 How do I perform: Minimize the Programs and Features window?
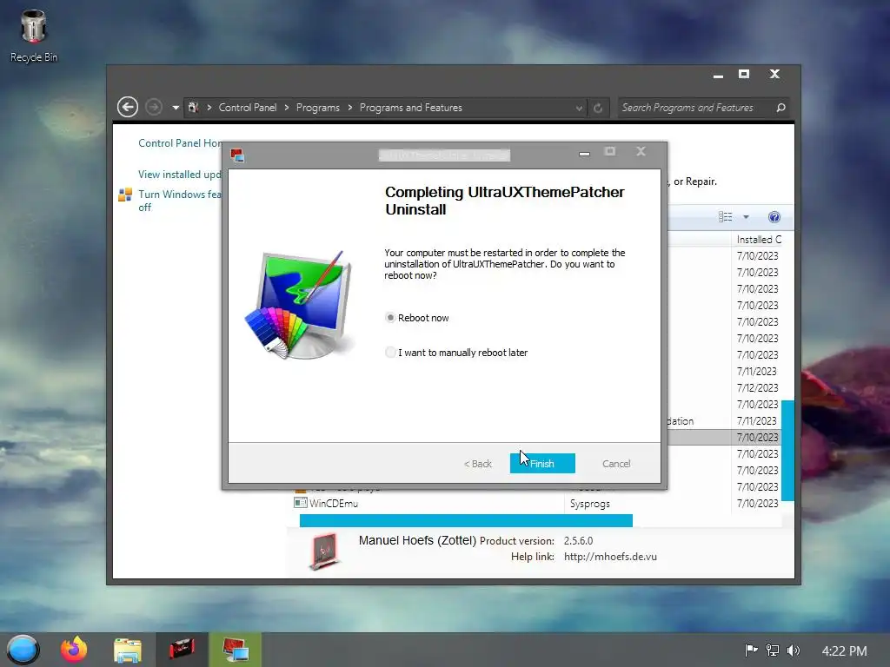point(718,75)
